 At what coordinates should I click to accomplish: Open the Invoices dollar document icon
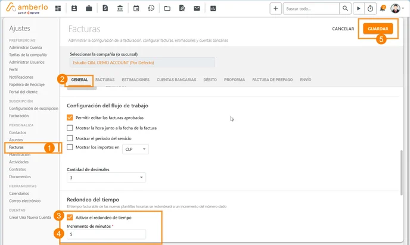[x=105, y=8]
